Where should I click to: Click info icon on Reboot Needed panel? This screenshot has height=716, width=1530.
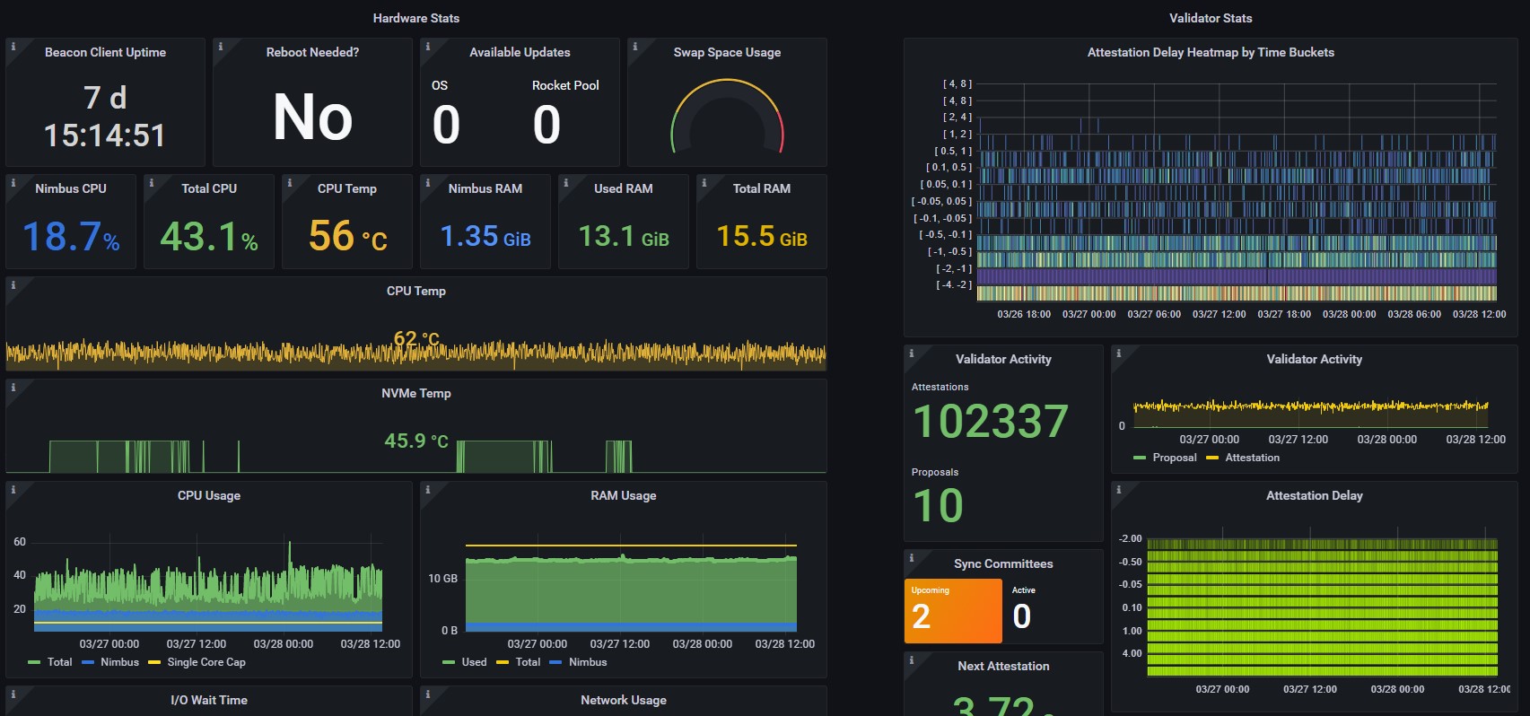point(220,47)
